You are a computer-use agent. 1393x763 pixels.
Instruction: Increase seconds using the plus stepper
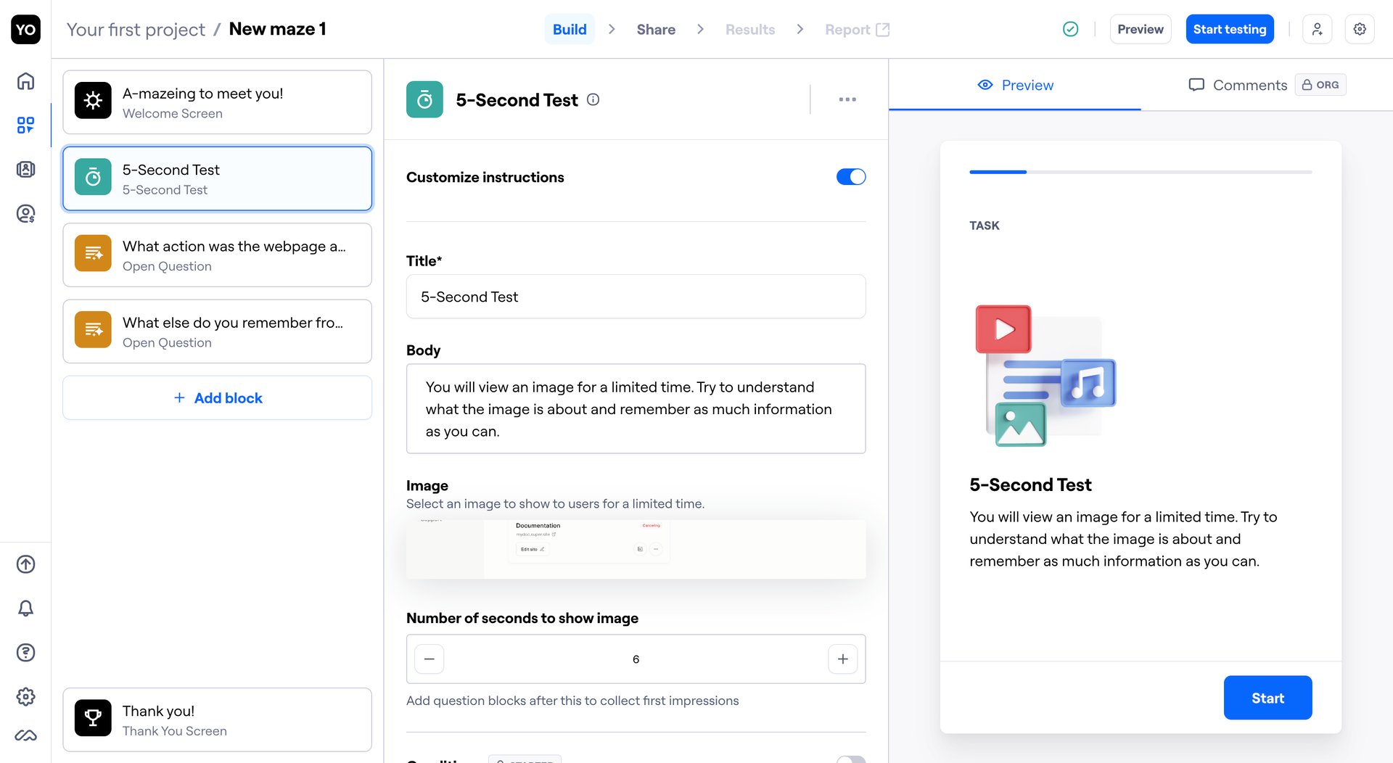[842, 659]
